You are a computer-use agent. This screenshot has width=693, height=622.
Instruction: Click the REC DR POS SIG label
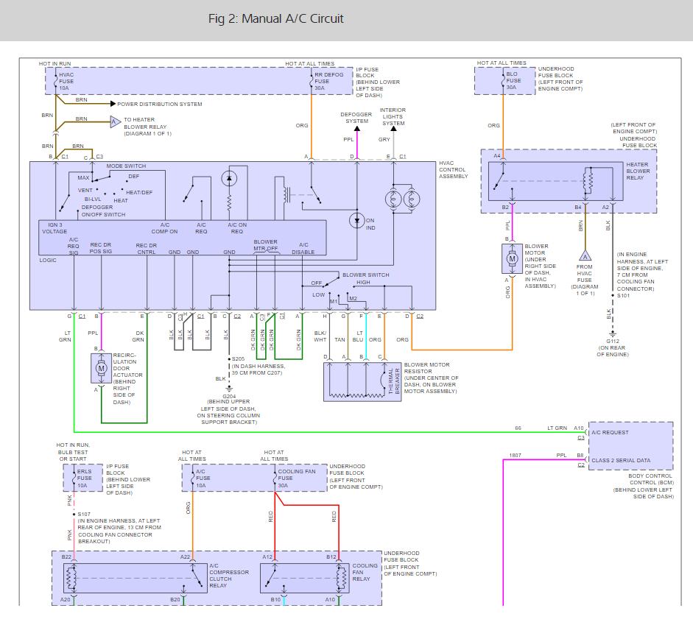click(101, 248)
